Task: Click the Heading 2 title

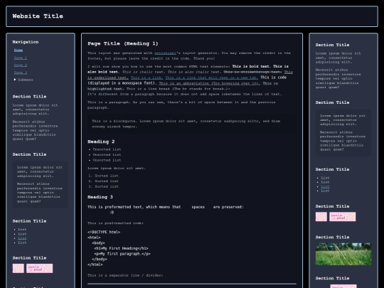Action: pyautogui.click(x=101, y=142)
